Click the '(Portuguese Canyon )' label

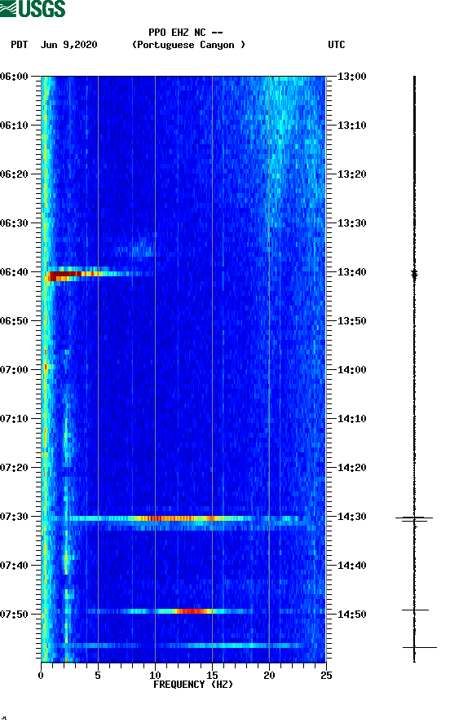point(188,45)
